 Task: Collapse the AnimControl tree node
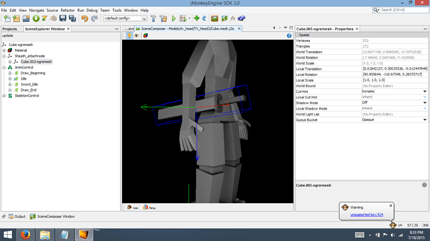pyautogui.click(x=4, y=67)
